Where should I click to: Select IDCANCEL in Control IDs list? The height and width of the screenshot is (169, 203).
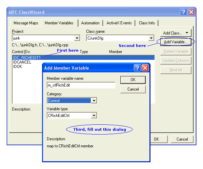coord(22,62)
